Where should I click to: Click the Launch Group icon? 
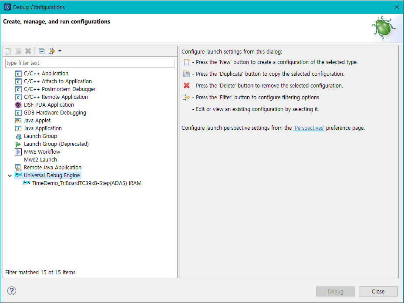click(x=19, y=137)
